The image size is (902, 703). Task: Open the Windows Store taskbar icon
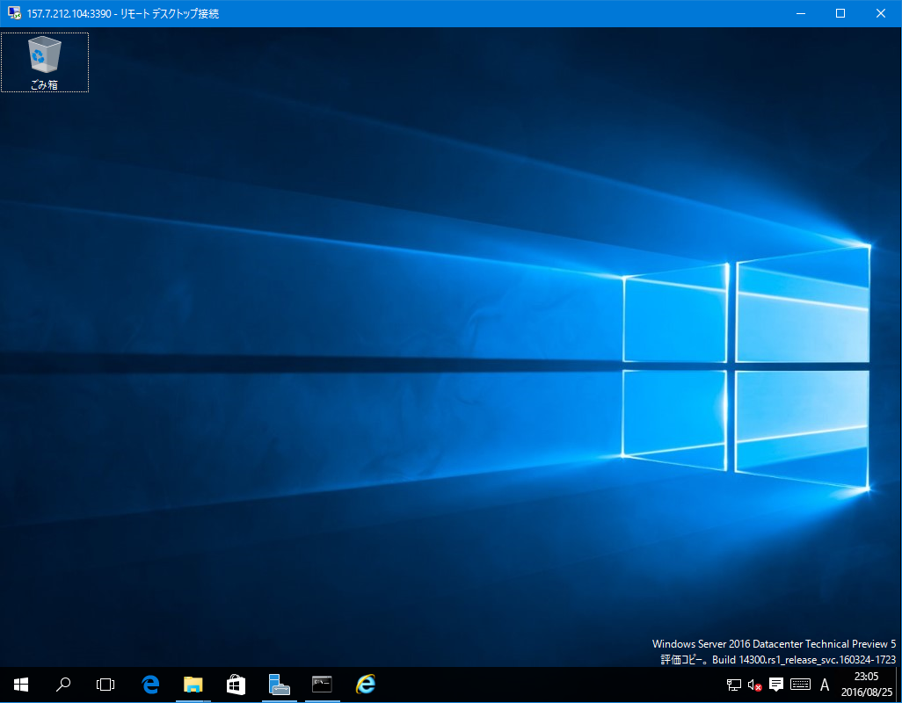tap(236, 685)
